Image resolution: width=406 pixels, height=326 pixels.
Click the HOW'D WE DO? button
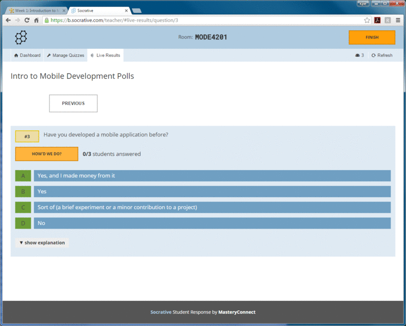pos(47,154)
